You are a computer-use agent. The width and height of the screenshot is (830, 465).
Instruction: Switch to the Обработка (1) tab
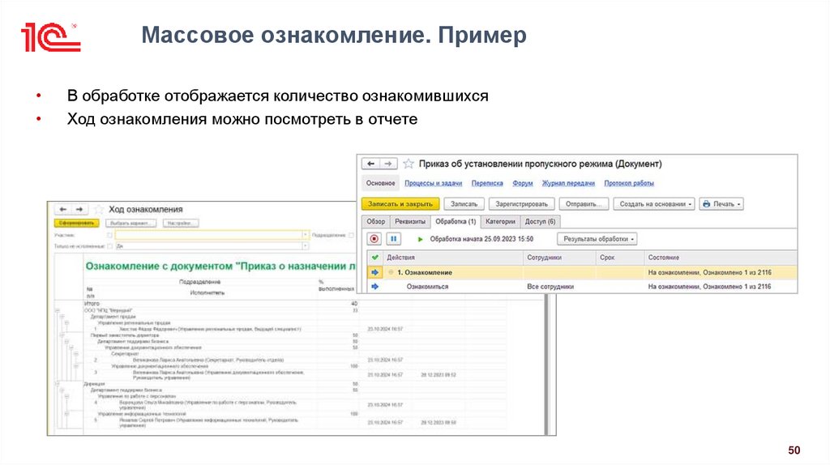[x=456, y=222]
